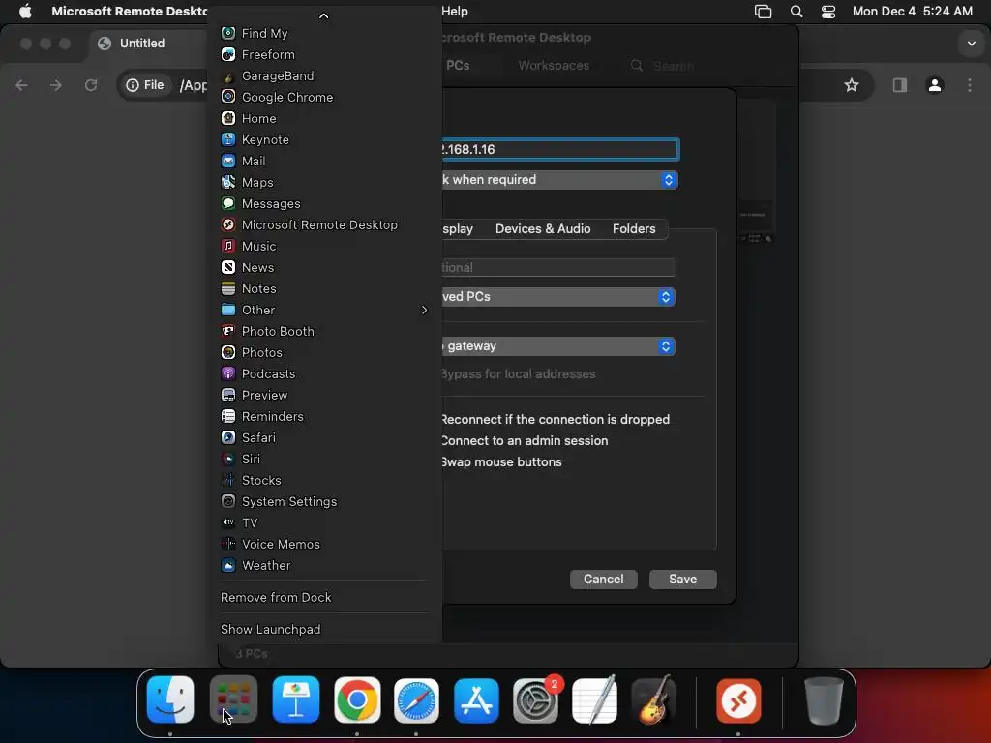Toggle Chrome side panel icon
Screen dimensions: 991x743
[x=899, y=85]
